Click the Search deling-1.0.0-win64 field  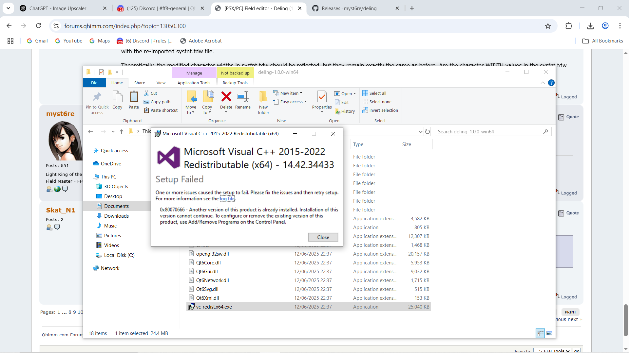[493, 132]
